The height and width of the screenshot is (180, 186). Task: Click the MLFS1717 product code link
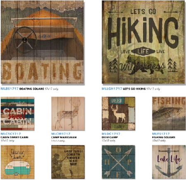click(x=161, y=134)
